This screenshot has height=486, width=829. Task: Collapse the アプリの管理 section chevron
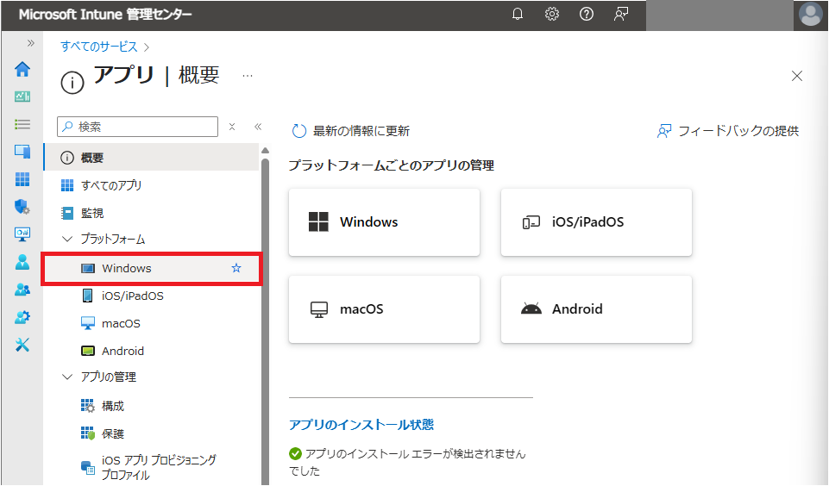pos(67,377)
